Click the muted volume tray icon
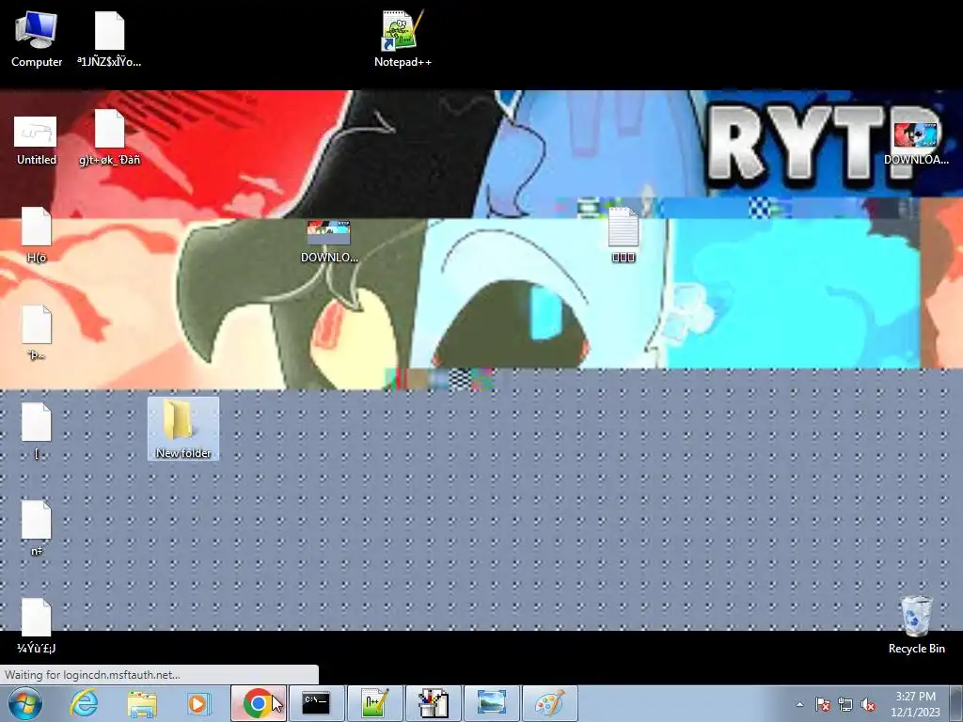Image resolution: width=963 pixels, height=722 pixels. tap(868, 704)
